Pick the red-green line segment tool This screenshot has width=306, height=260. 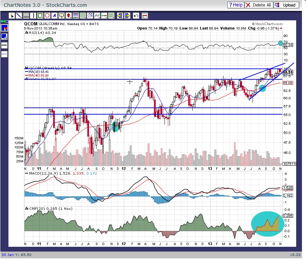(104, 16)
